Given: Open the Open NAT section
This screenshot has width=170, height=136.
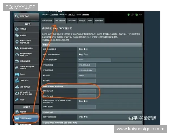Looking at the screenshot, I should coord(26,80).
